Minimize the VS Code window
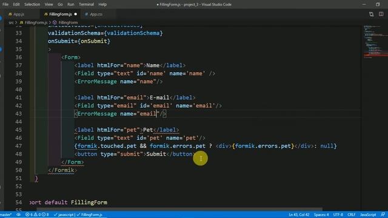This screenshot has width=388, height=218. [x=364, y=4]
